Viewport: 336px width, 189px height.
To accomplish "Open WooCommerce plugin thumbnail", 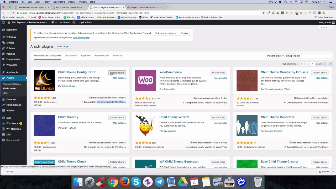I will click(x=146, y=81).
